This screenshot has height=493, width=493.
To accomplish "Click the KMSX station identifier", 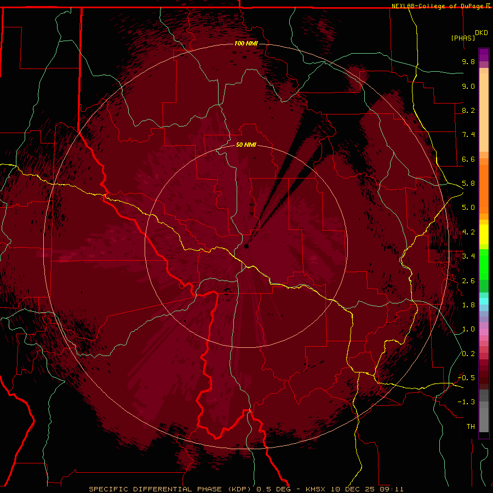I will (316, 489).
